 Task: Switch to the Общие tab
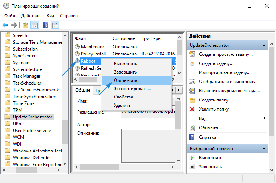pyautogui.click(x=83, y=90)
